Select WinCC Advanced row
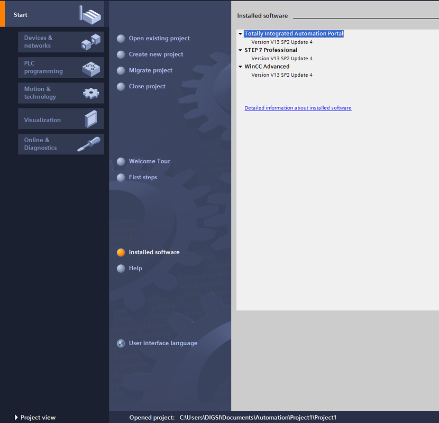Image resolution: width=439 pixels, height=423 pixels. (267, 67)
